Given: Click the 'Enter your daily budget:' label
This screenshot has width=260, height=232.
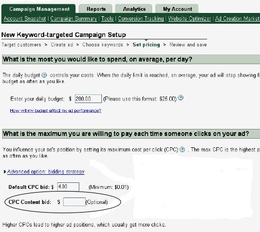Looking at the screenshot, I should point(37,99).
